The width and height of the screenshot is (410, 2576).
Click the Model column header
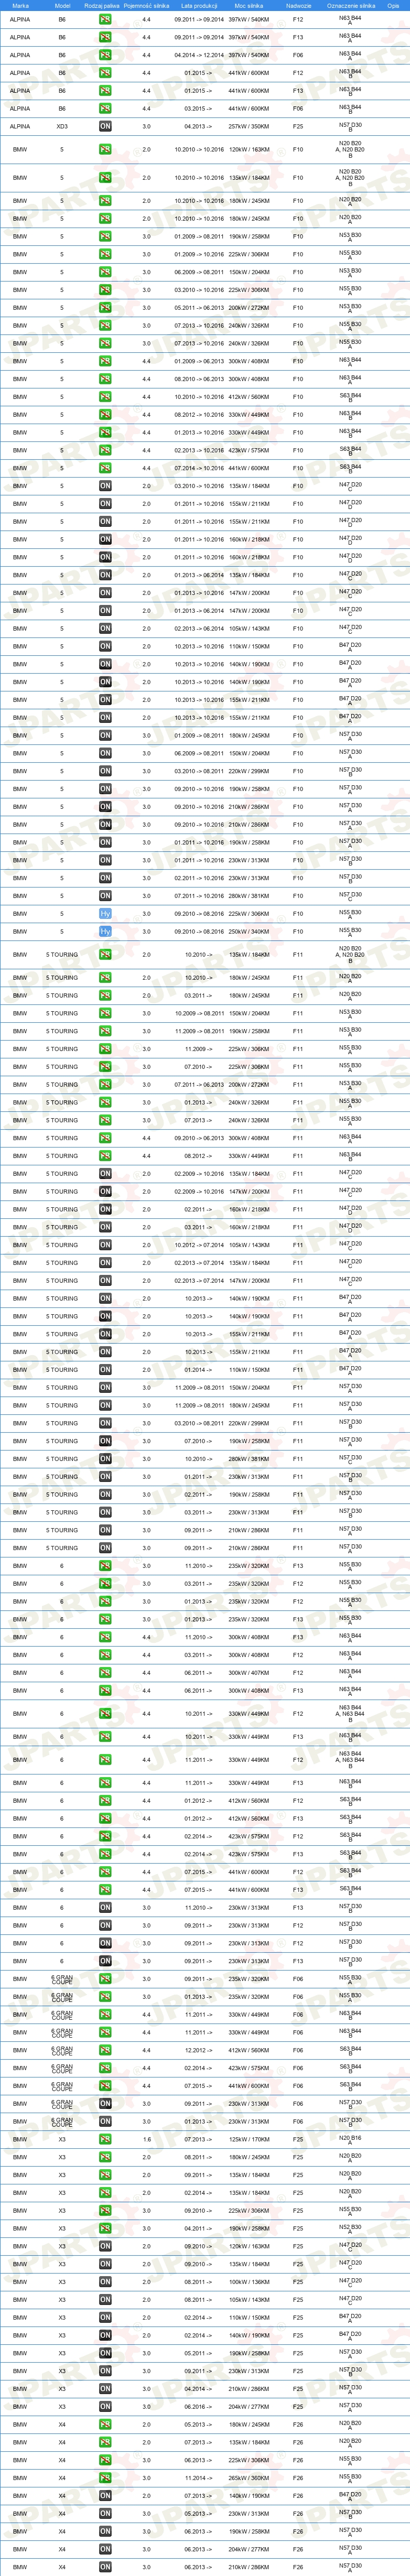click(62, 5)
